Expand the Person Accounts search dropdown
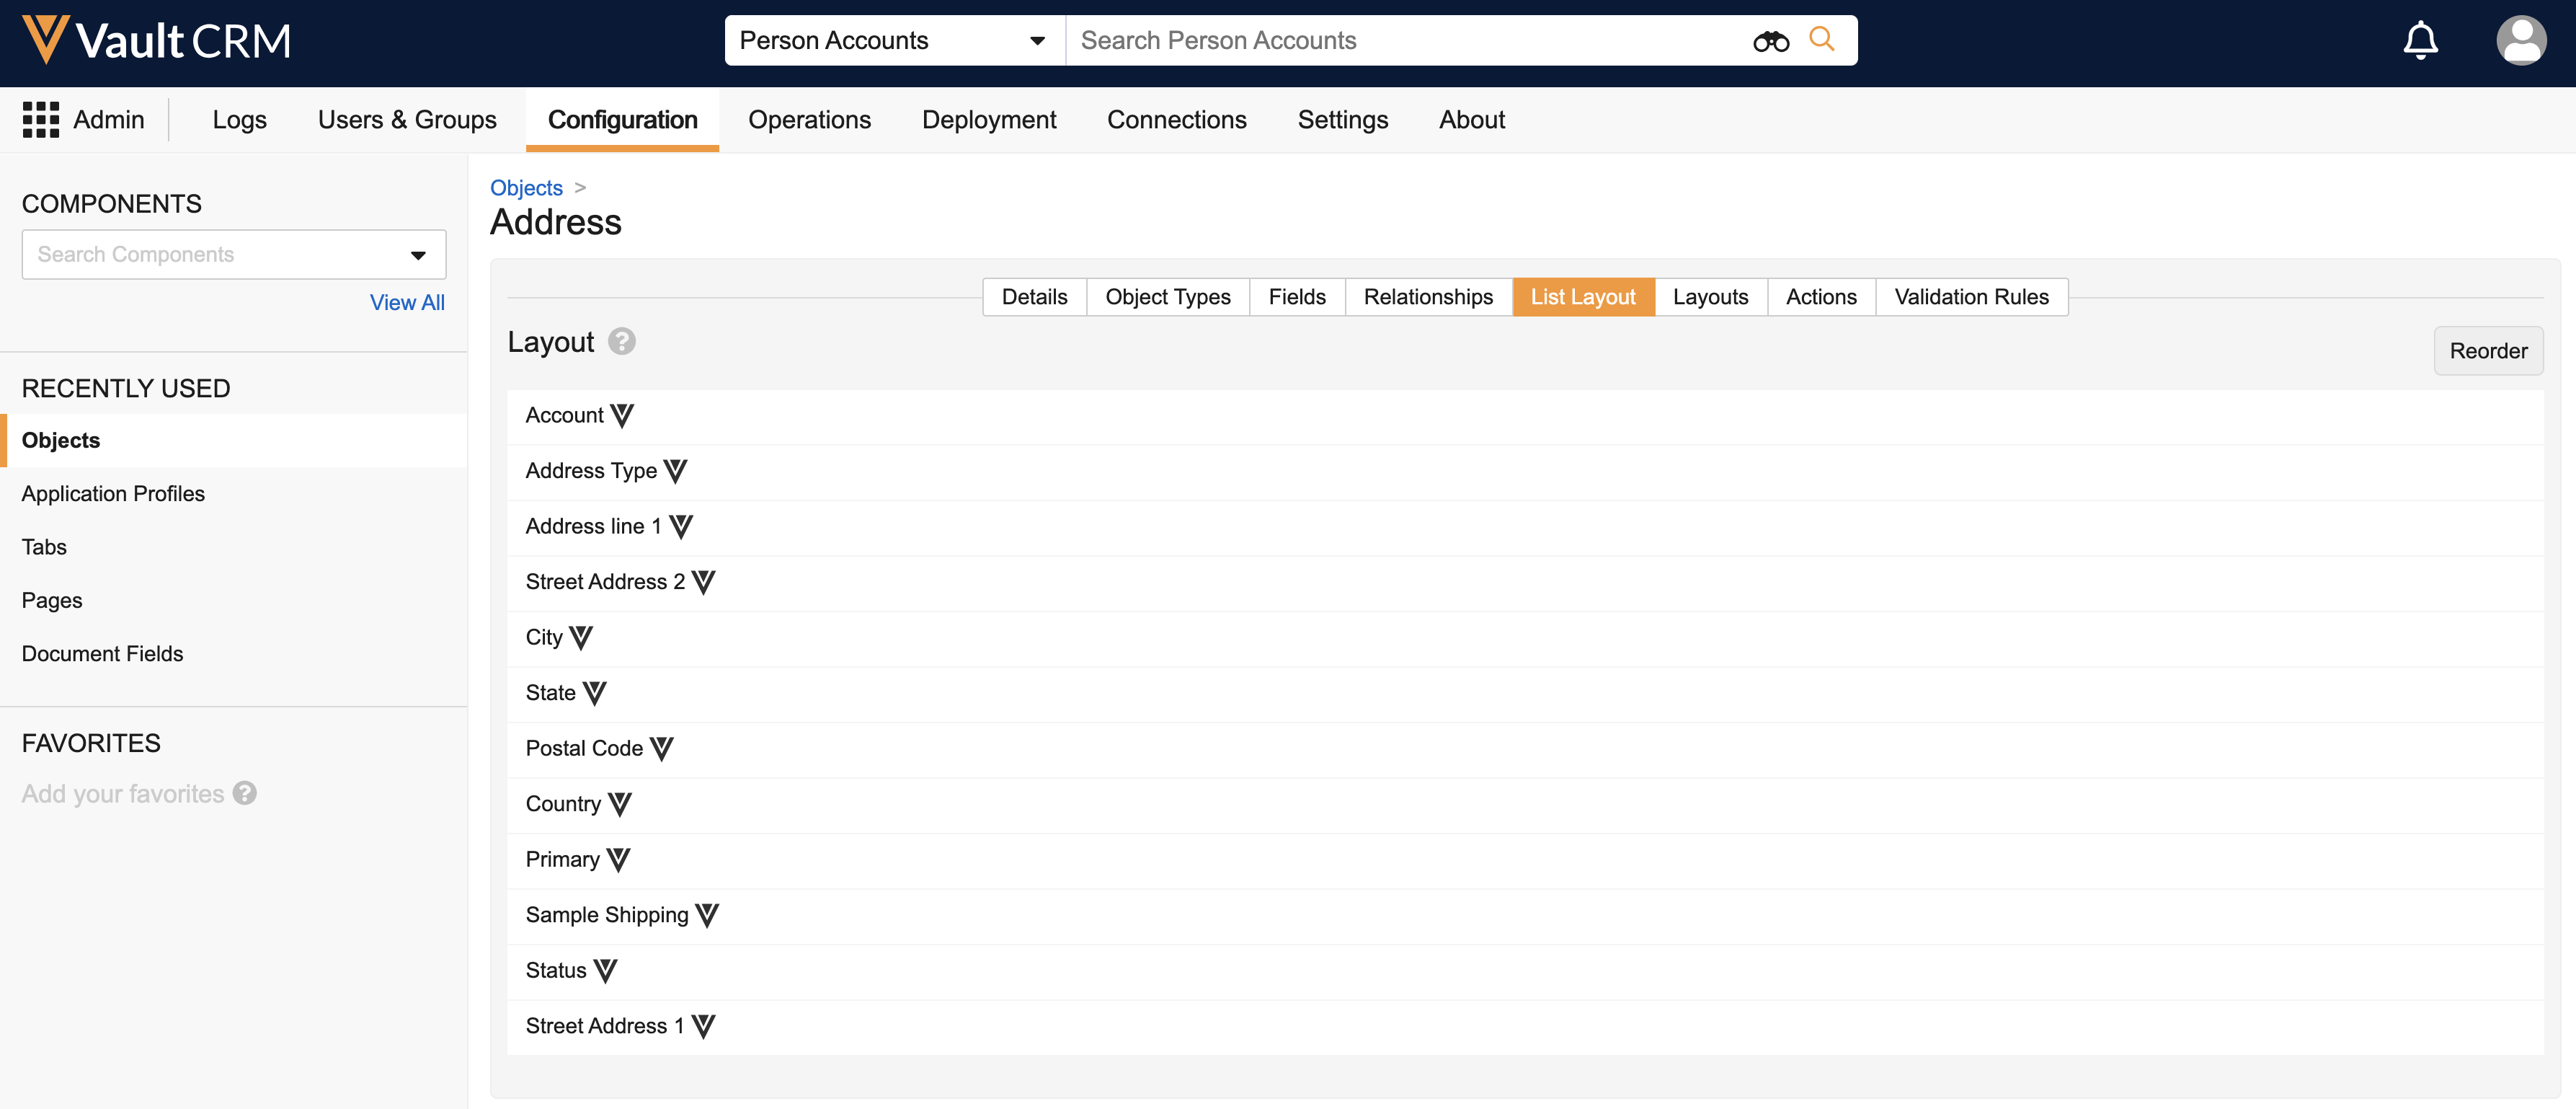Image resolution: width=2576 pixels, height=1109 pixels. 1037,41
